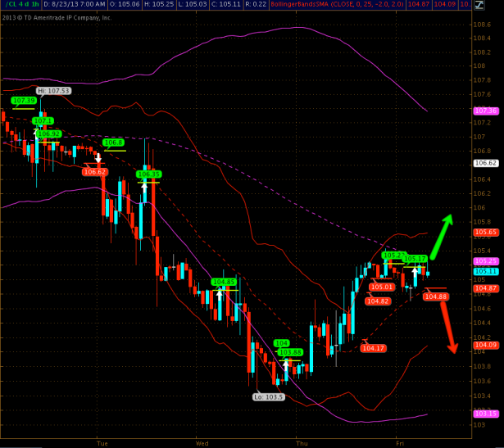
Task: Click the red downward arrow annotation
Action: click(x=448, y=328)
